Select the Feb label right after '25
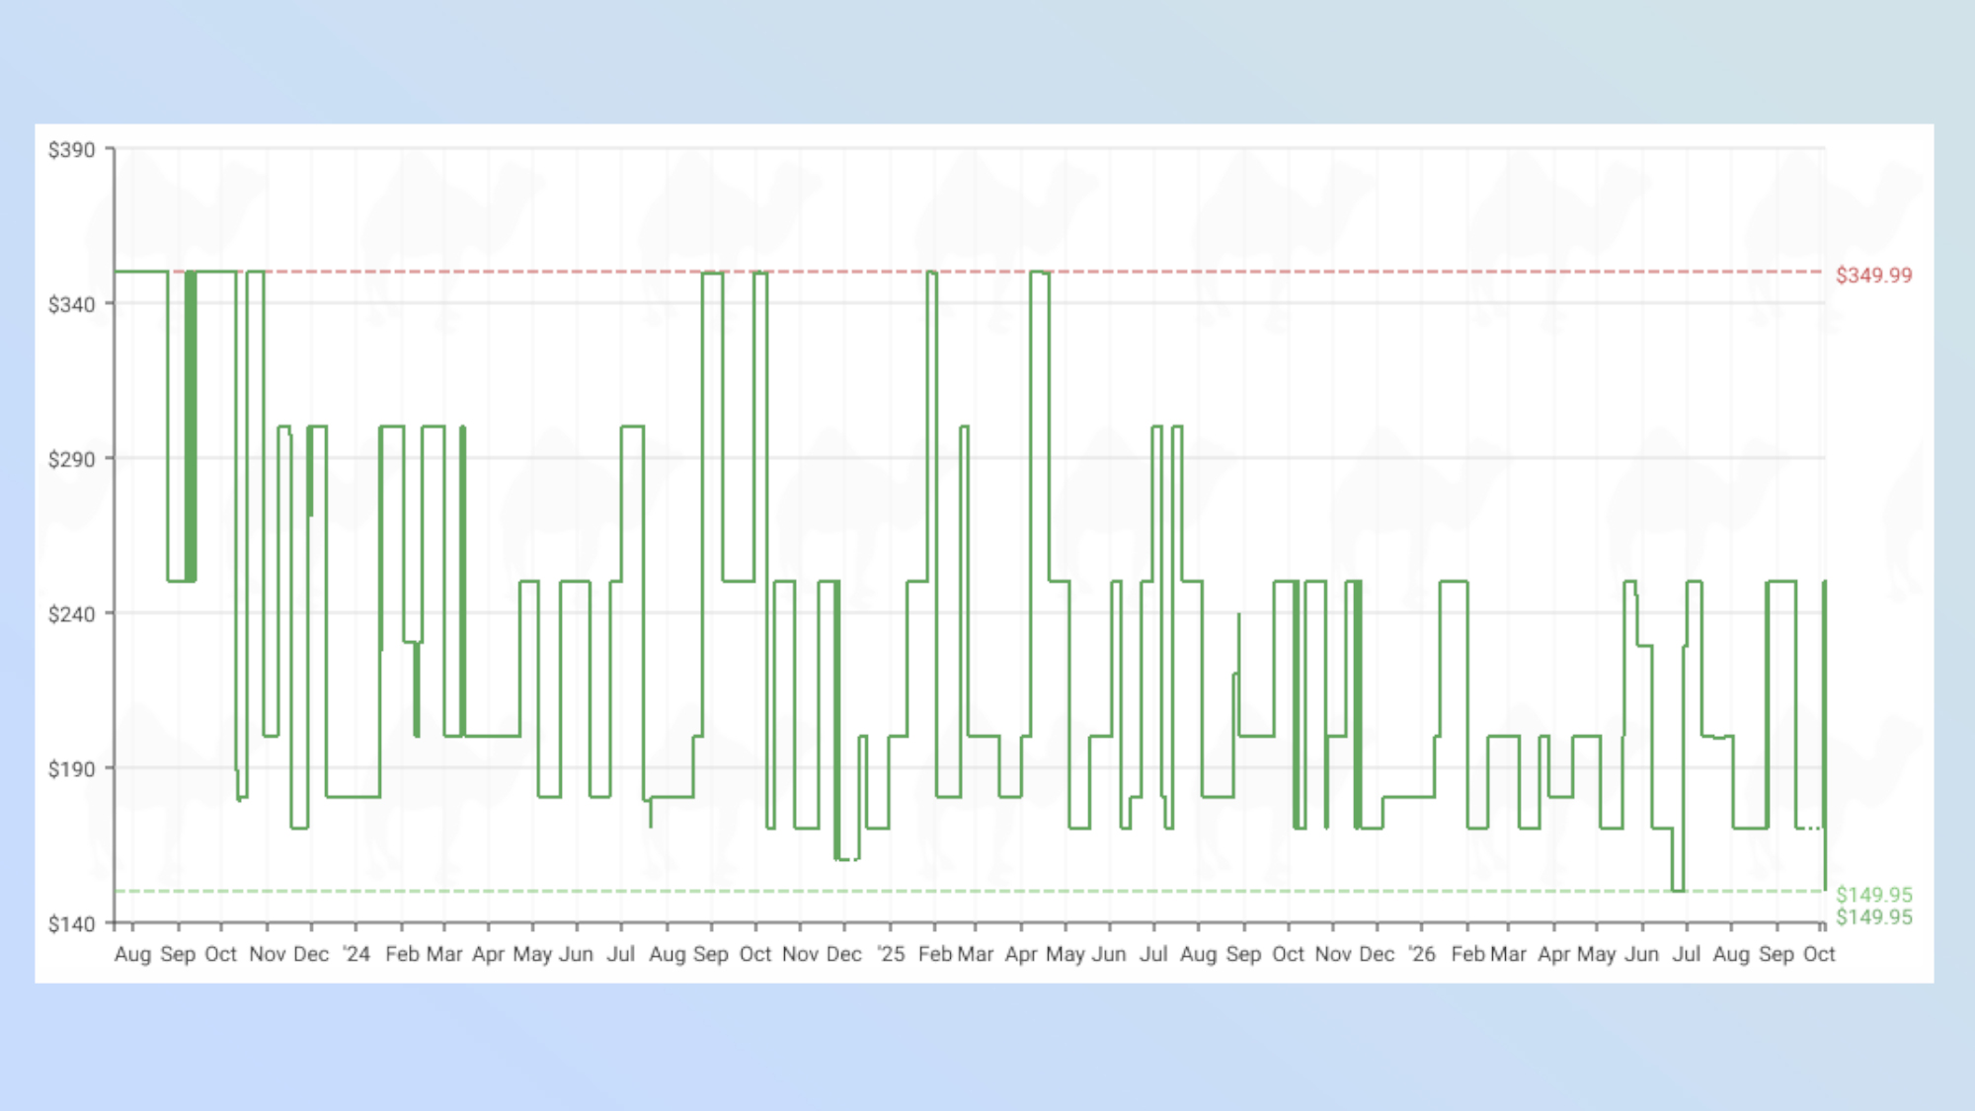Viewport: 1975px width, 1111px height. coord(935,954)
